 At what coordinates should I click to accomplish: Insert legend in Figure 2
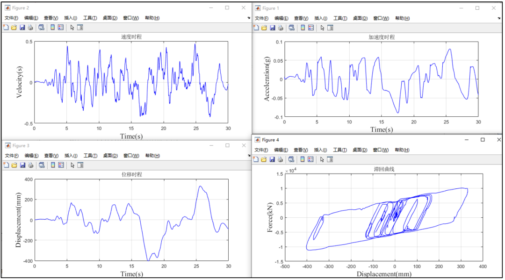click(60, 28)
